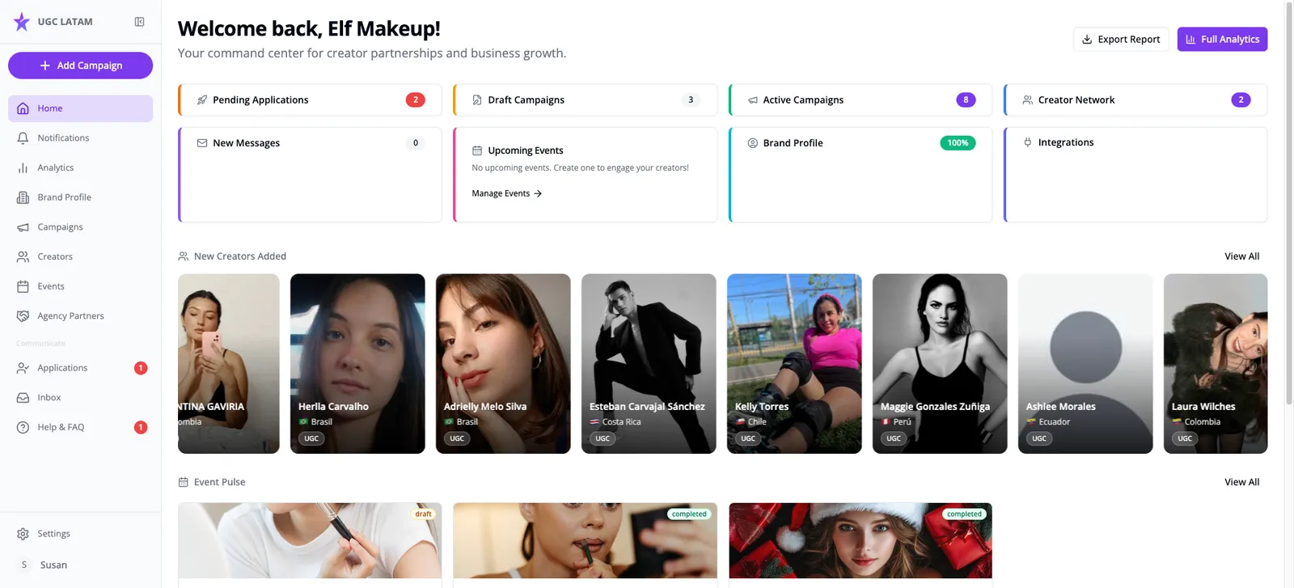Open Full Analytics
The height and width of the screenshot is (588, 1294).
pos(1222,39)
